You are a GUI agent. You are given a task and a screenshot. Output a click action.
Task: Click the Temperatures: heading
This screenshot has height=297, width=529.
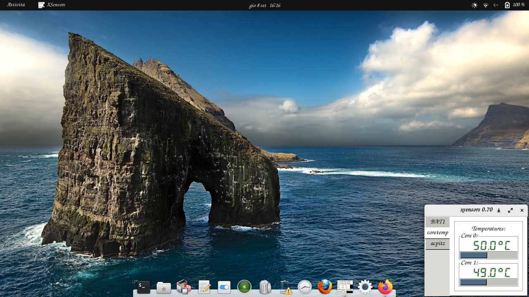click(x=488, y=229)
